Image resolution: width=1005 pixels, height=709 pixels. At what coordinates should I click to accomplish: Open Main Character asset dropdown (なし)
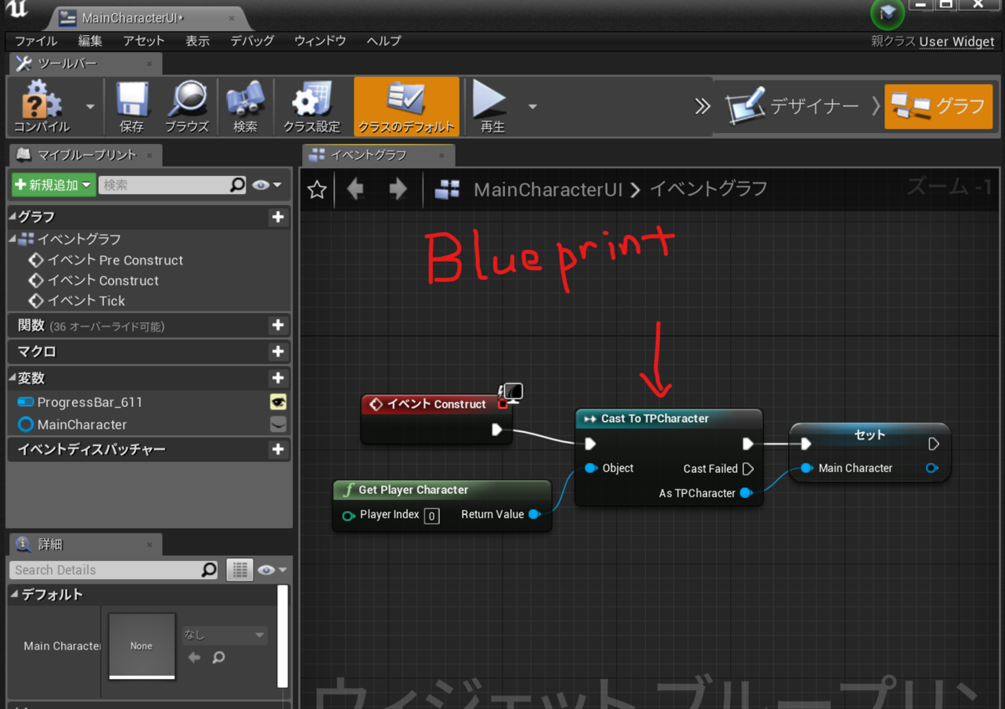click(x=224, y=635)
